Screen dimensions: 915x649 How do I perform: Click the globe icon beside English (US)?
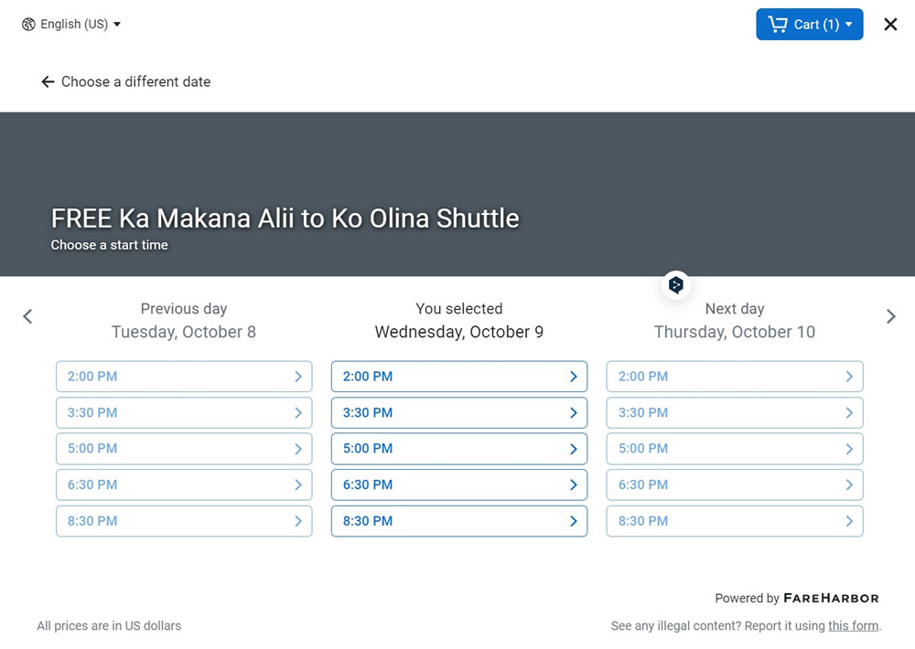[x=28, y=25]
